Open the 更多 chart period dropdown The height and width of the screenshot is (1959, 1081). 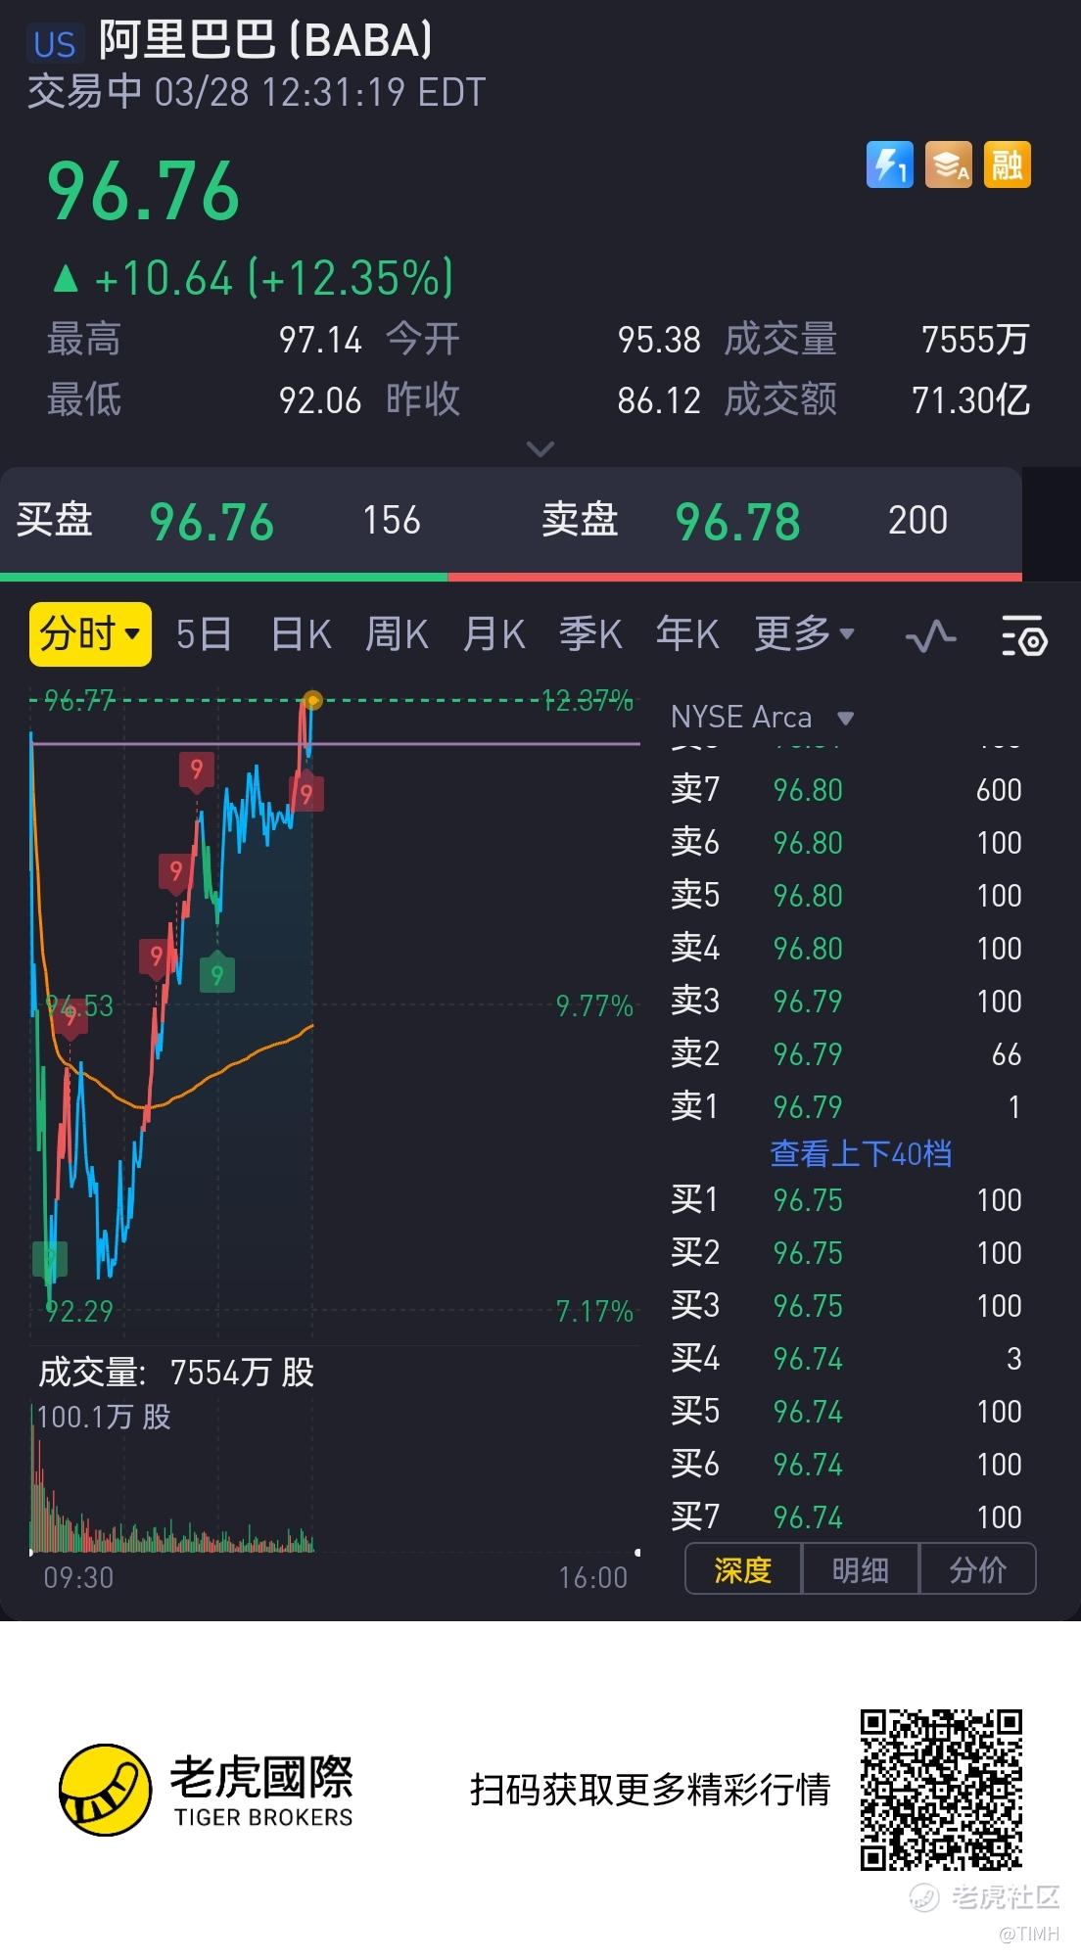pos(804,634)
